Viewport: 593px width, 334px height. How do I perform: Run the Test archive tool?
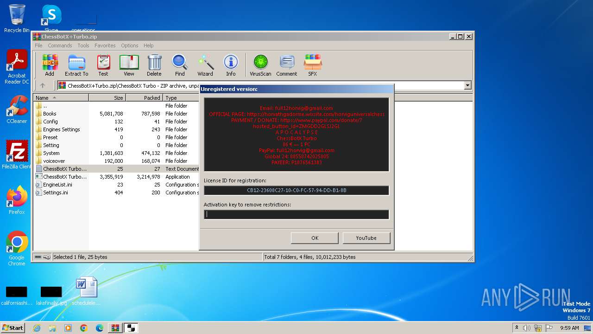[x=103, y=65]
